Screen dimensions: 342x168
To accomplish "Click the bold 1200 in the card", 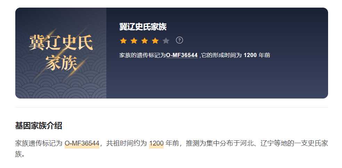I will coord(250,55).
